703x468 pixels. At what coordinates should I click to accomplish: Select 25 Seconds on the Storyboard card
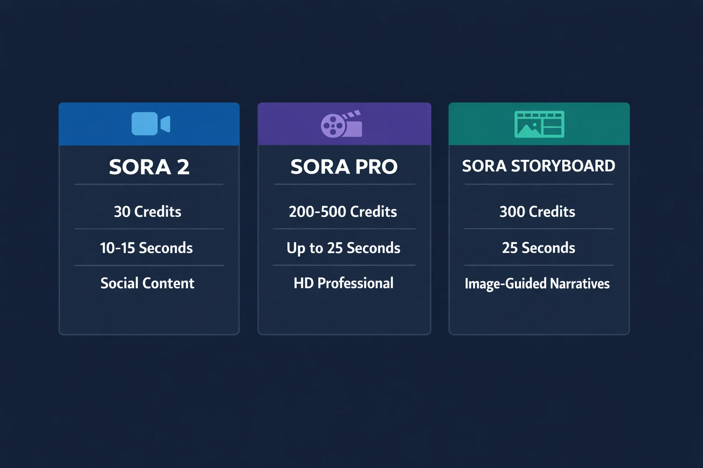[538, 247]
